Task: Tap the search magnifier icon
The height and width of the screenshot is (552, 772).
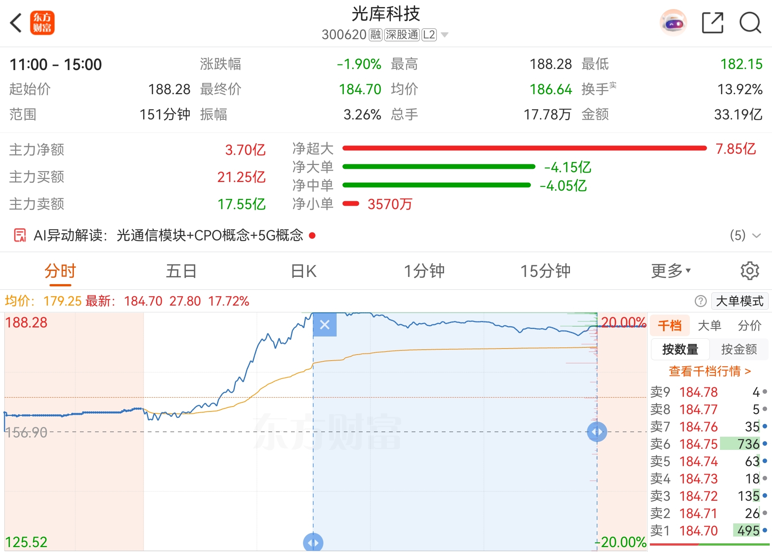Action: tap(750, 23)
